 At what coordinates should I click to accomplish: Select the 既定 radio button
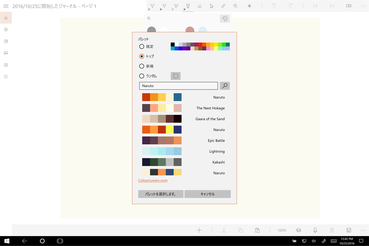tap(142, 46)
